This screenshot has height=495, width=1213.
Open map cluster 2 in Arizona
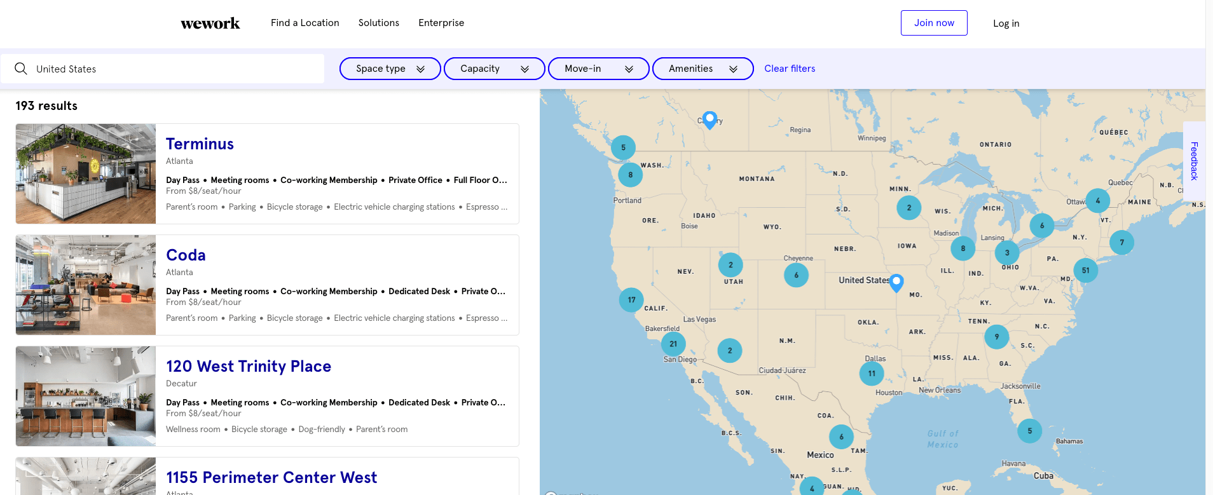730,351
